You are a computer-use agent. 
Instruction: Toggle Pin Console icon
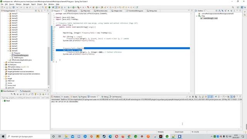click(215, 97)
